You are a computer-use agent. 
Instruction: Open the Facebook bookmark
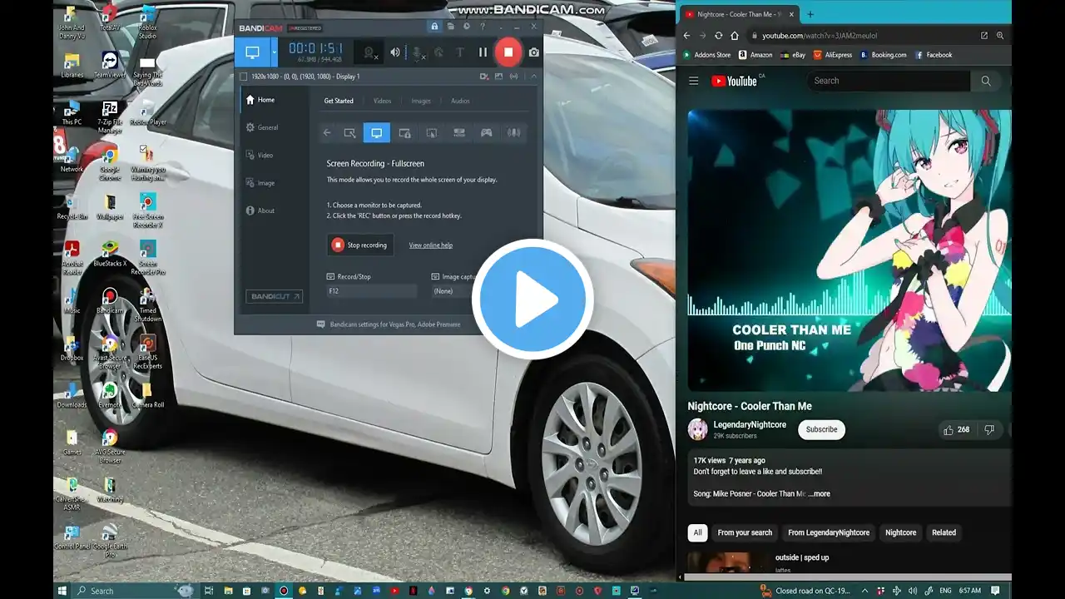[x=934, y=55]
